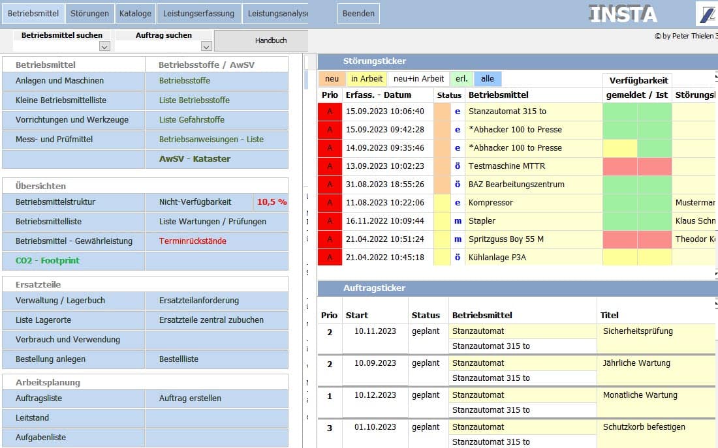Filter Störungsticker by 'neu'

tap(332, 79)
